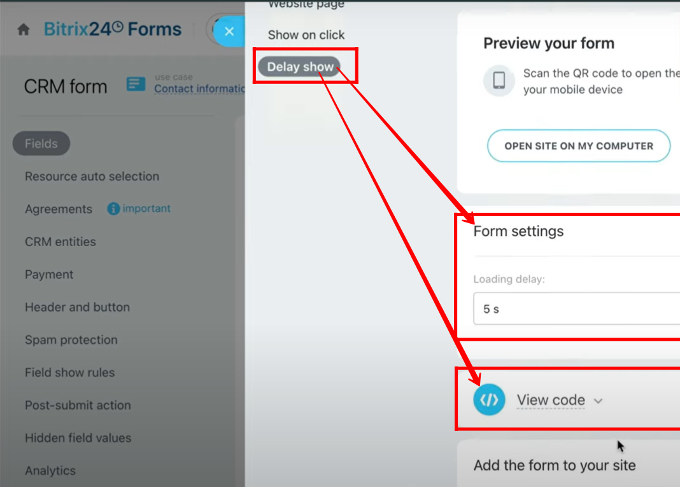Click the blue code brackets icon

coord(489,399)
